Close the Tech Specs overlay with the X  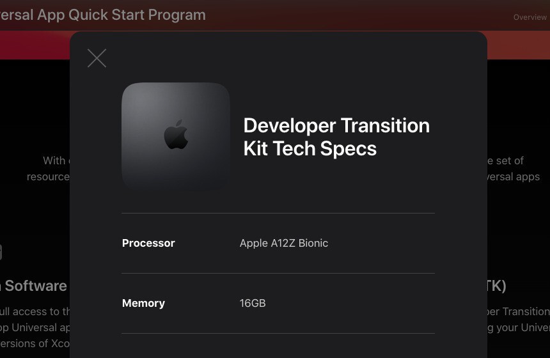[x=97, y=58]
